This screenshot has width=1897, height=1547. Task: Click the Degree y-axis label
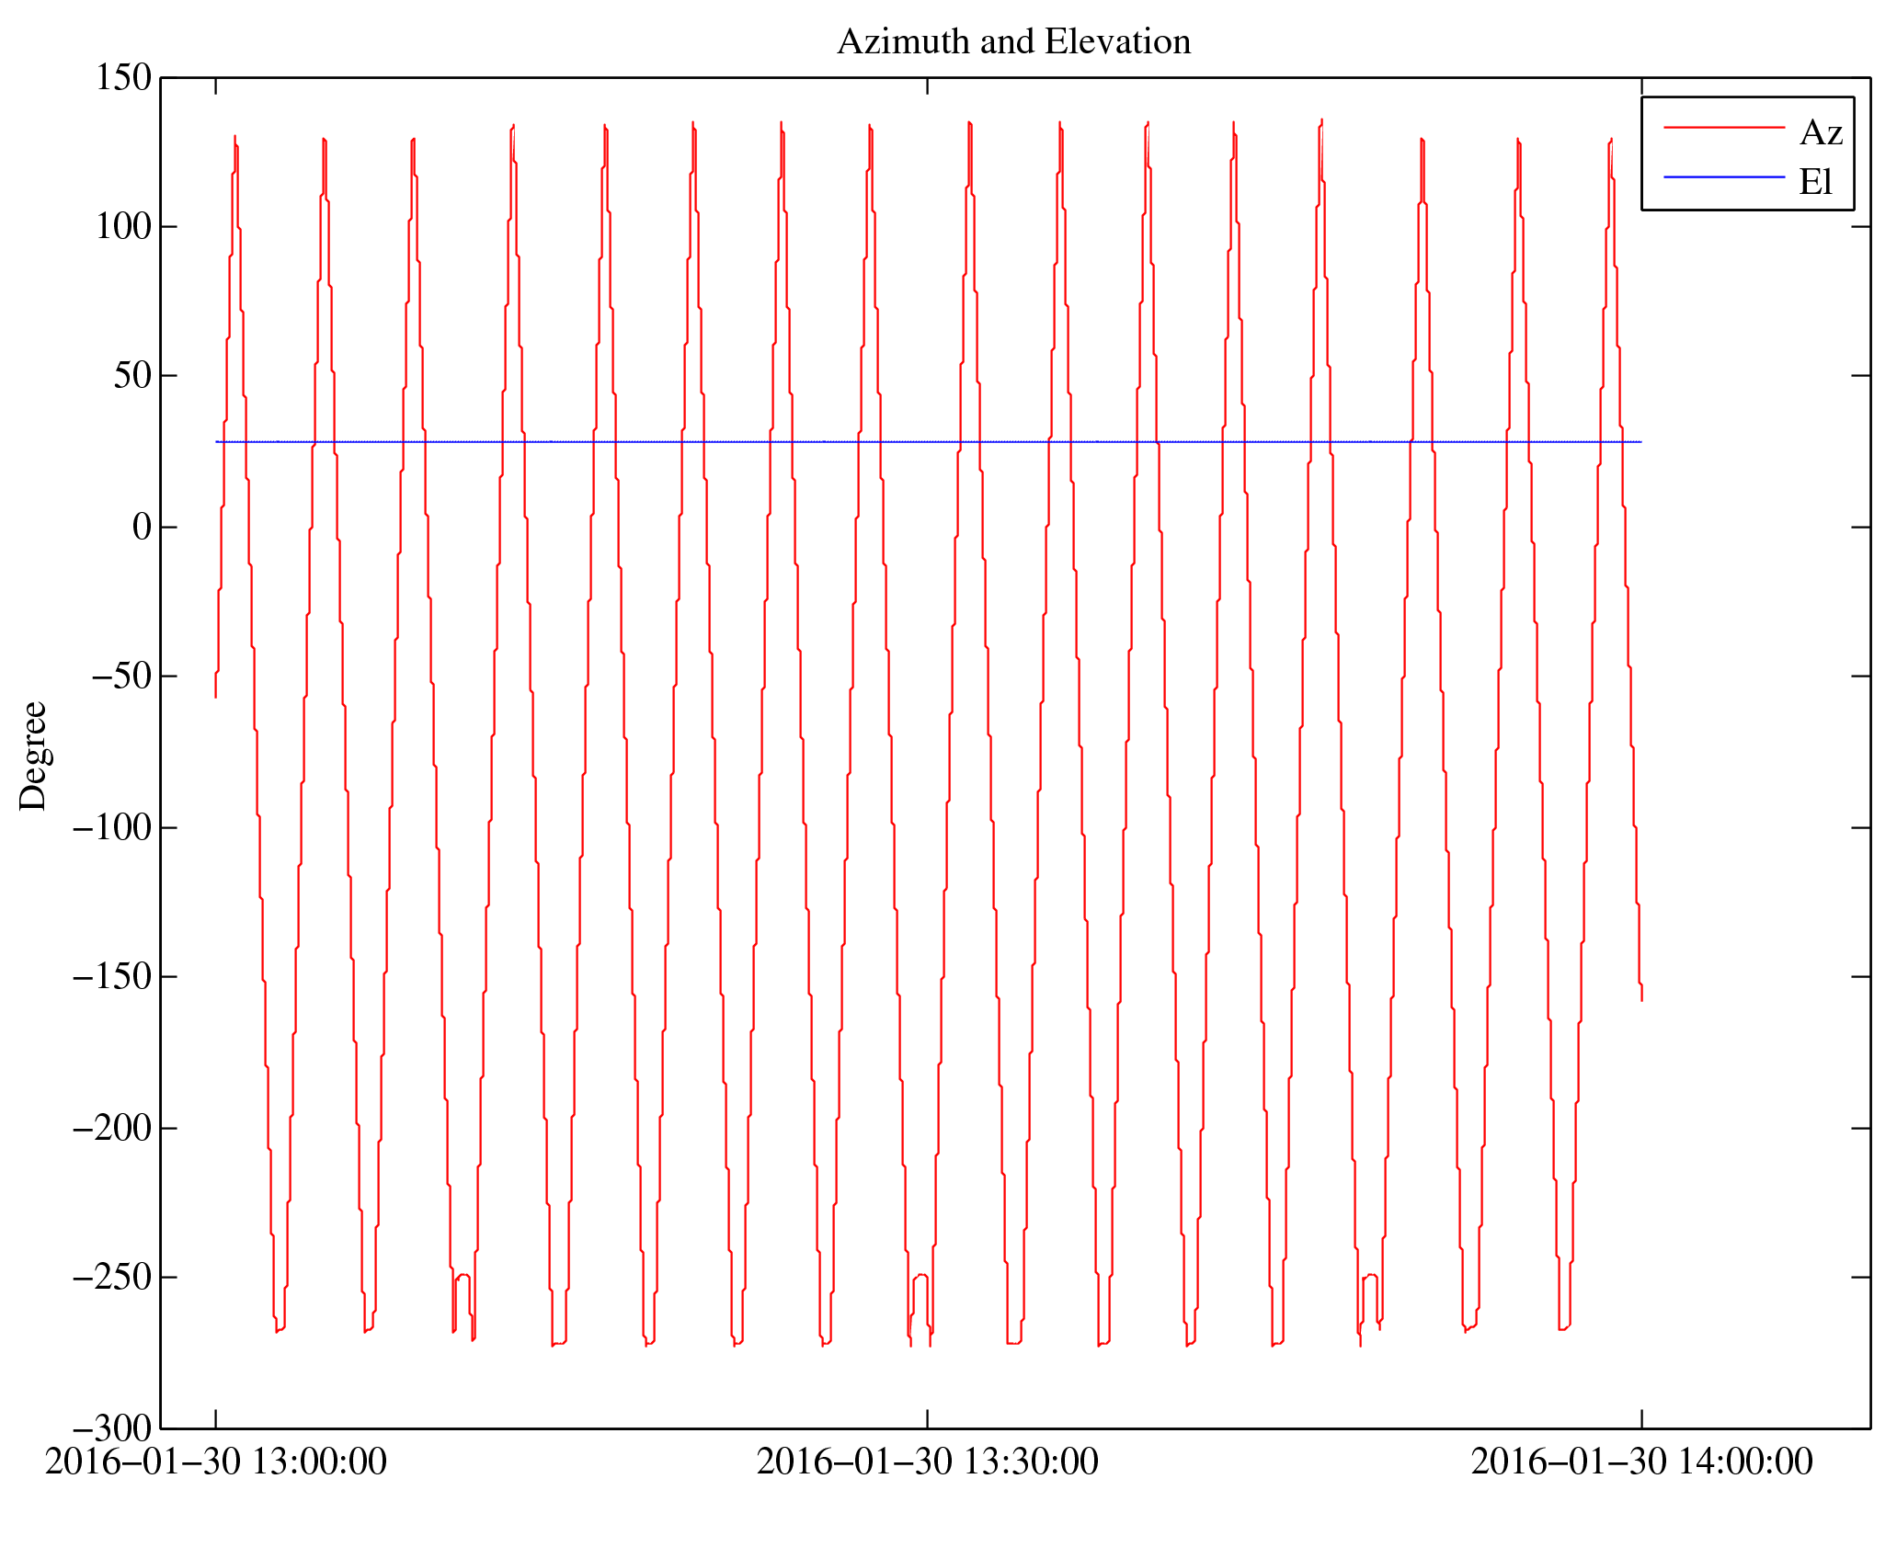coord(33,756)
